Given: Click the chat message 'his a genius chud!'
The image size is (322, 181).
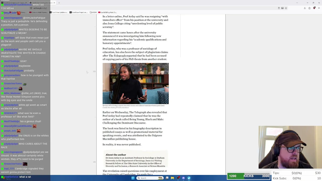Looking at the screenshot, I should 30,121.
